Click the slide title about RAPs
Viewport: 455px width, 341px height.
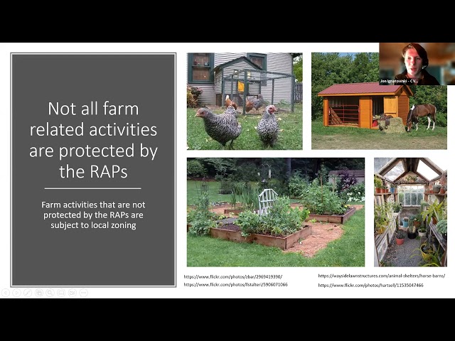93,140
